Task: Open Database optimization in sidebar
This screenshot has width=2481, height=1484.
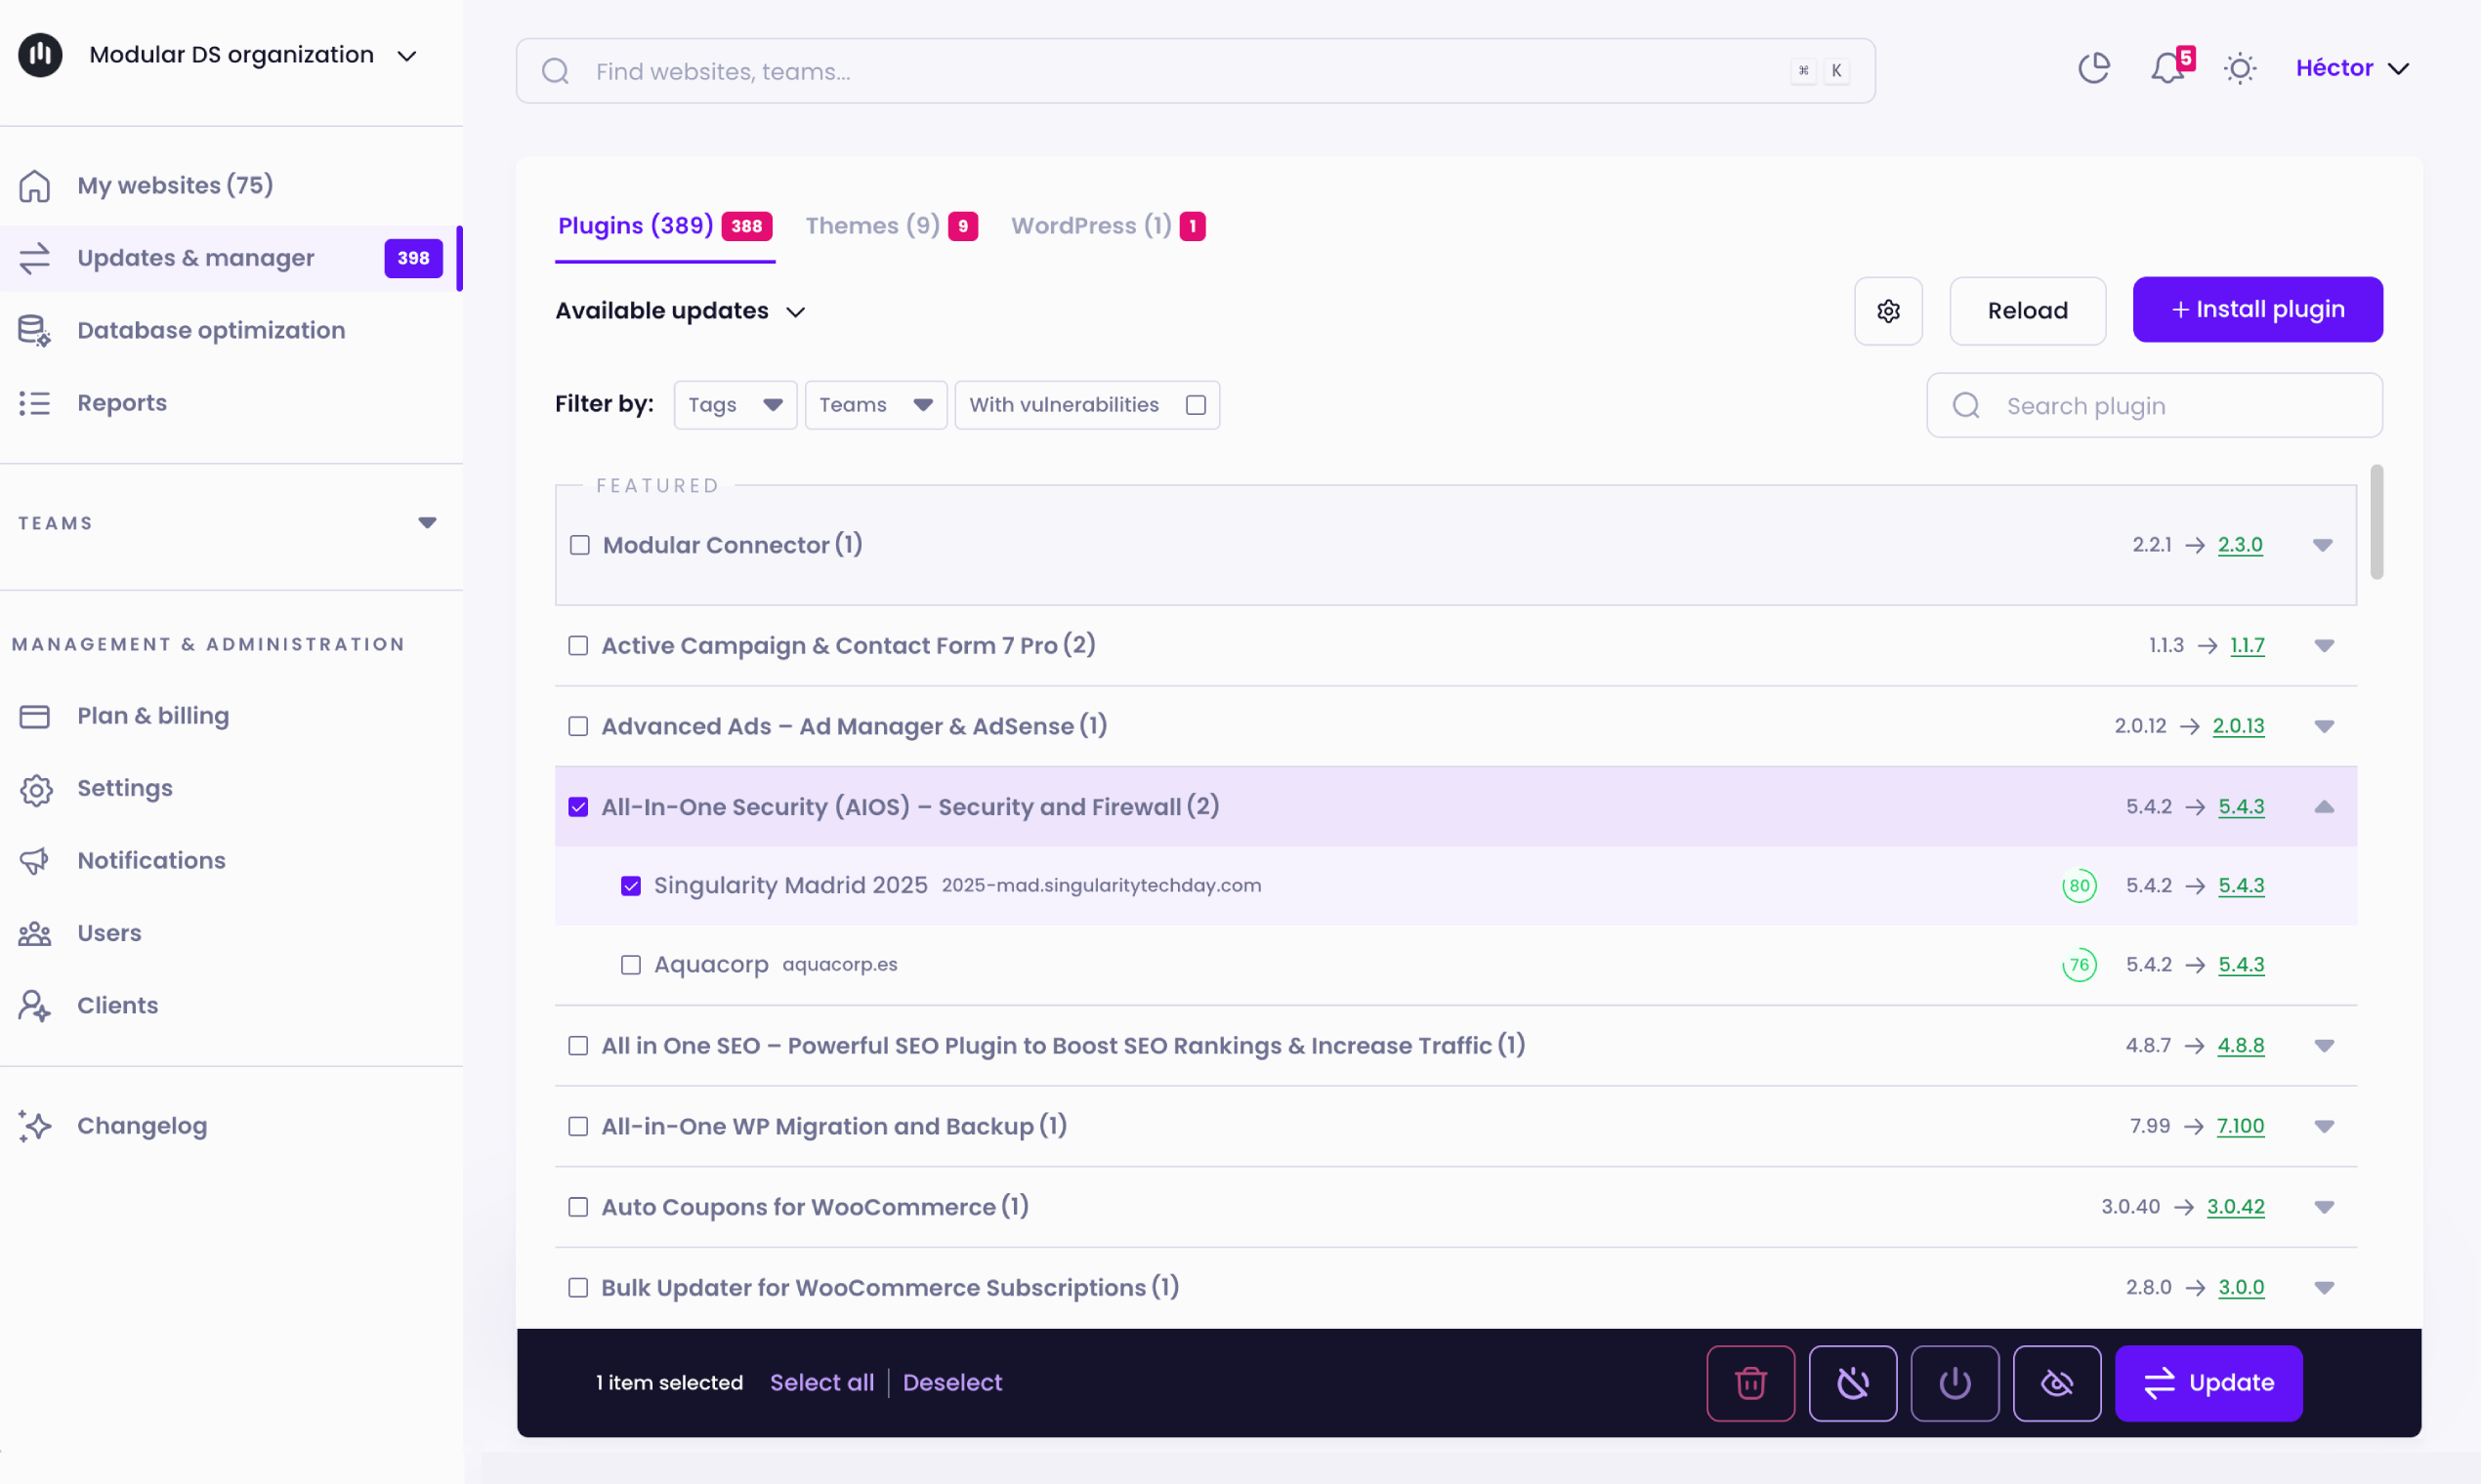Action: (x=210, y=330)
